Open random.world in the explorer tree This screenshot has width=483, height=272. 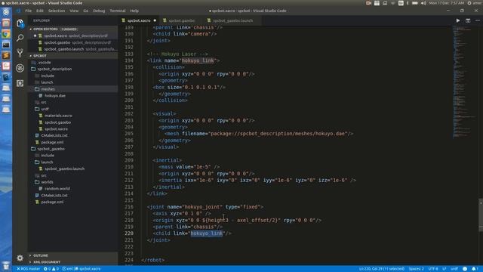[57, 189]
